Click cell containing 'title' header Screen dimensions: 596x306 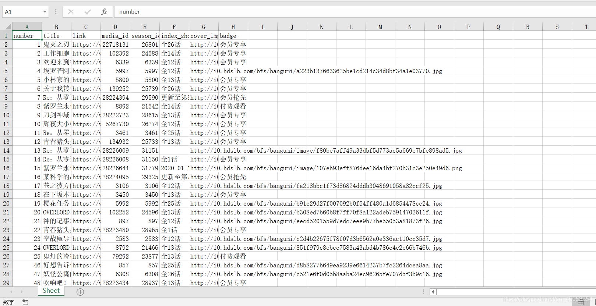56,36
